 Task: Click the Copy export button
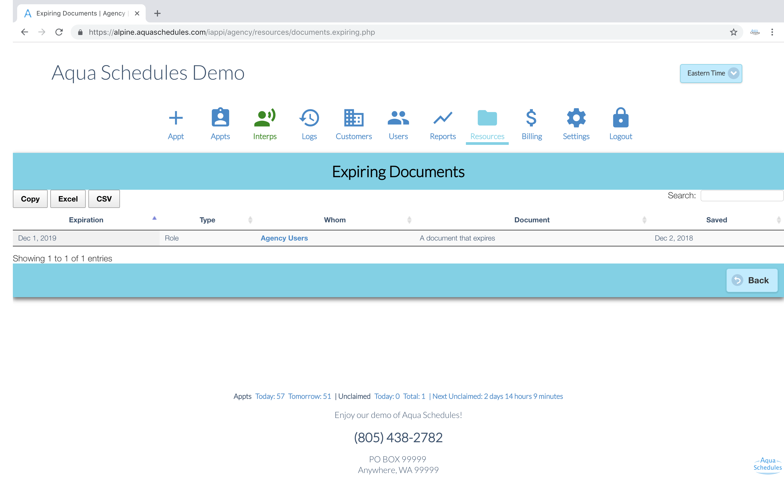[x=30, y=199]
